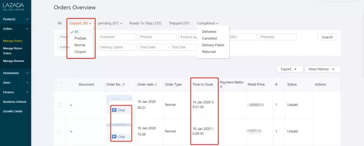Click Unpaid status of 10:26 order
Screen dimensions: 364x146
[x=293, y=132]
